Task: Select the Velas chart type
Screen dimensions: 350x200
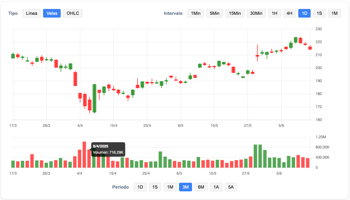Action: click(52, 13)
